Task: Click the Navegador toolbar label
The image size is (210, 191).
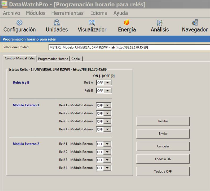Action: tap(195, 30)
